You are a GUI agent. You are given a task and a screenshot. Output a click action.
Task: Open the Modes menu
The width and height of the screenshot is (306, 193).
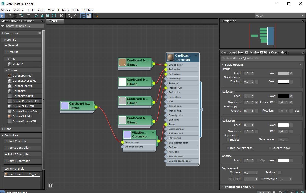[x=5, y=10]
